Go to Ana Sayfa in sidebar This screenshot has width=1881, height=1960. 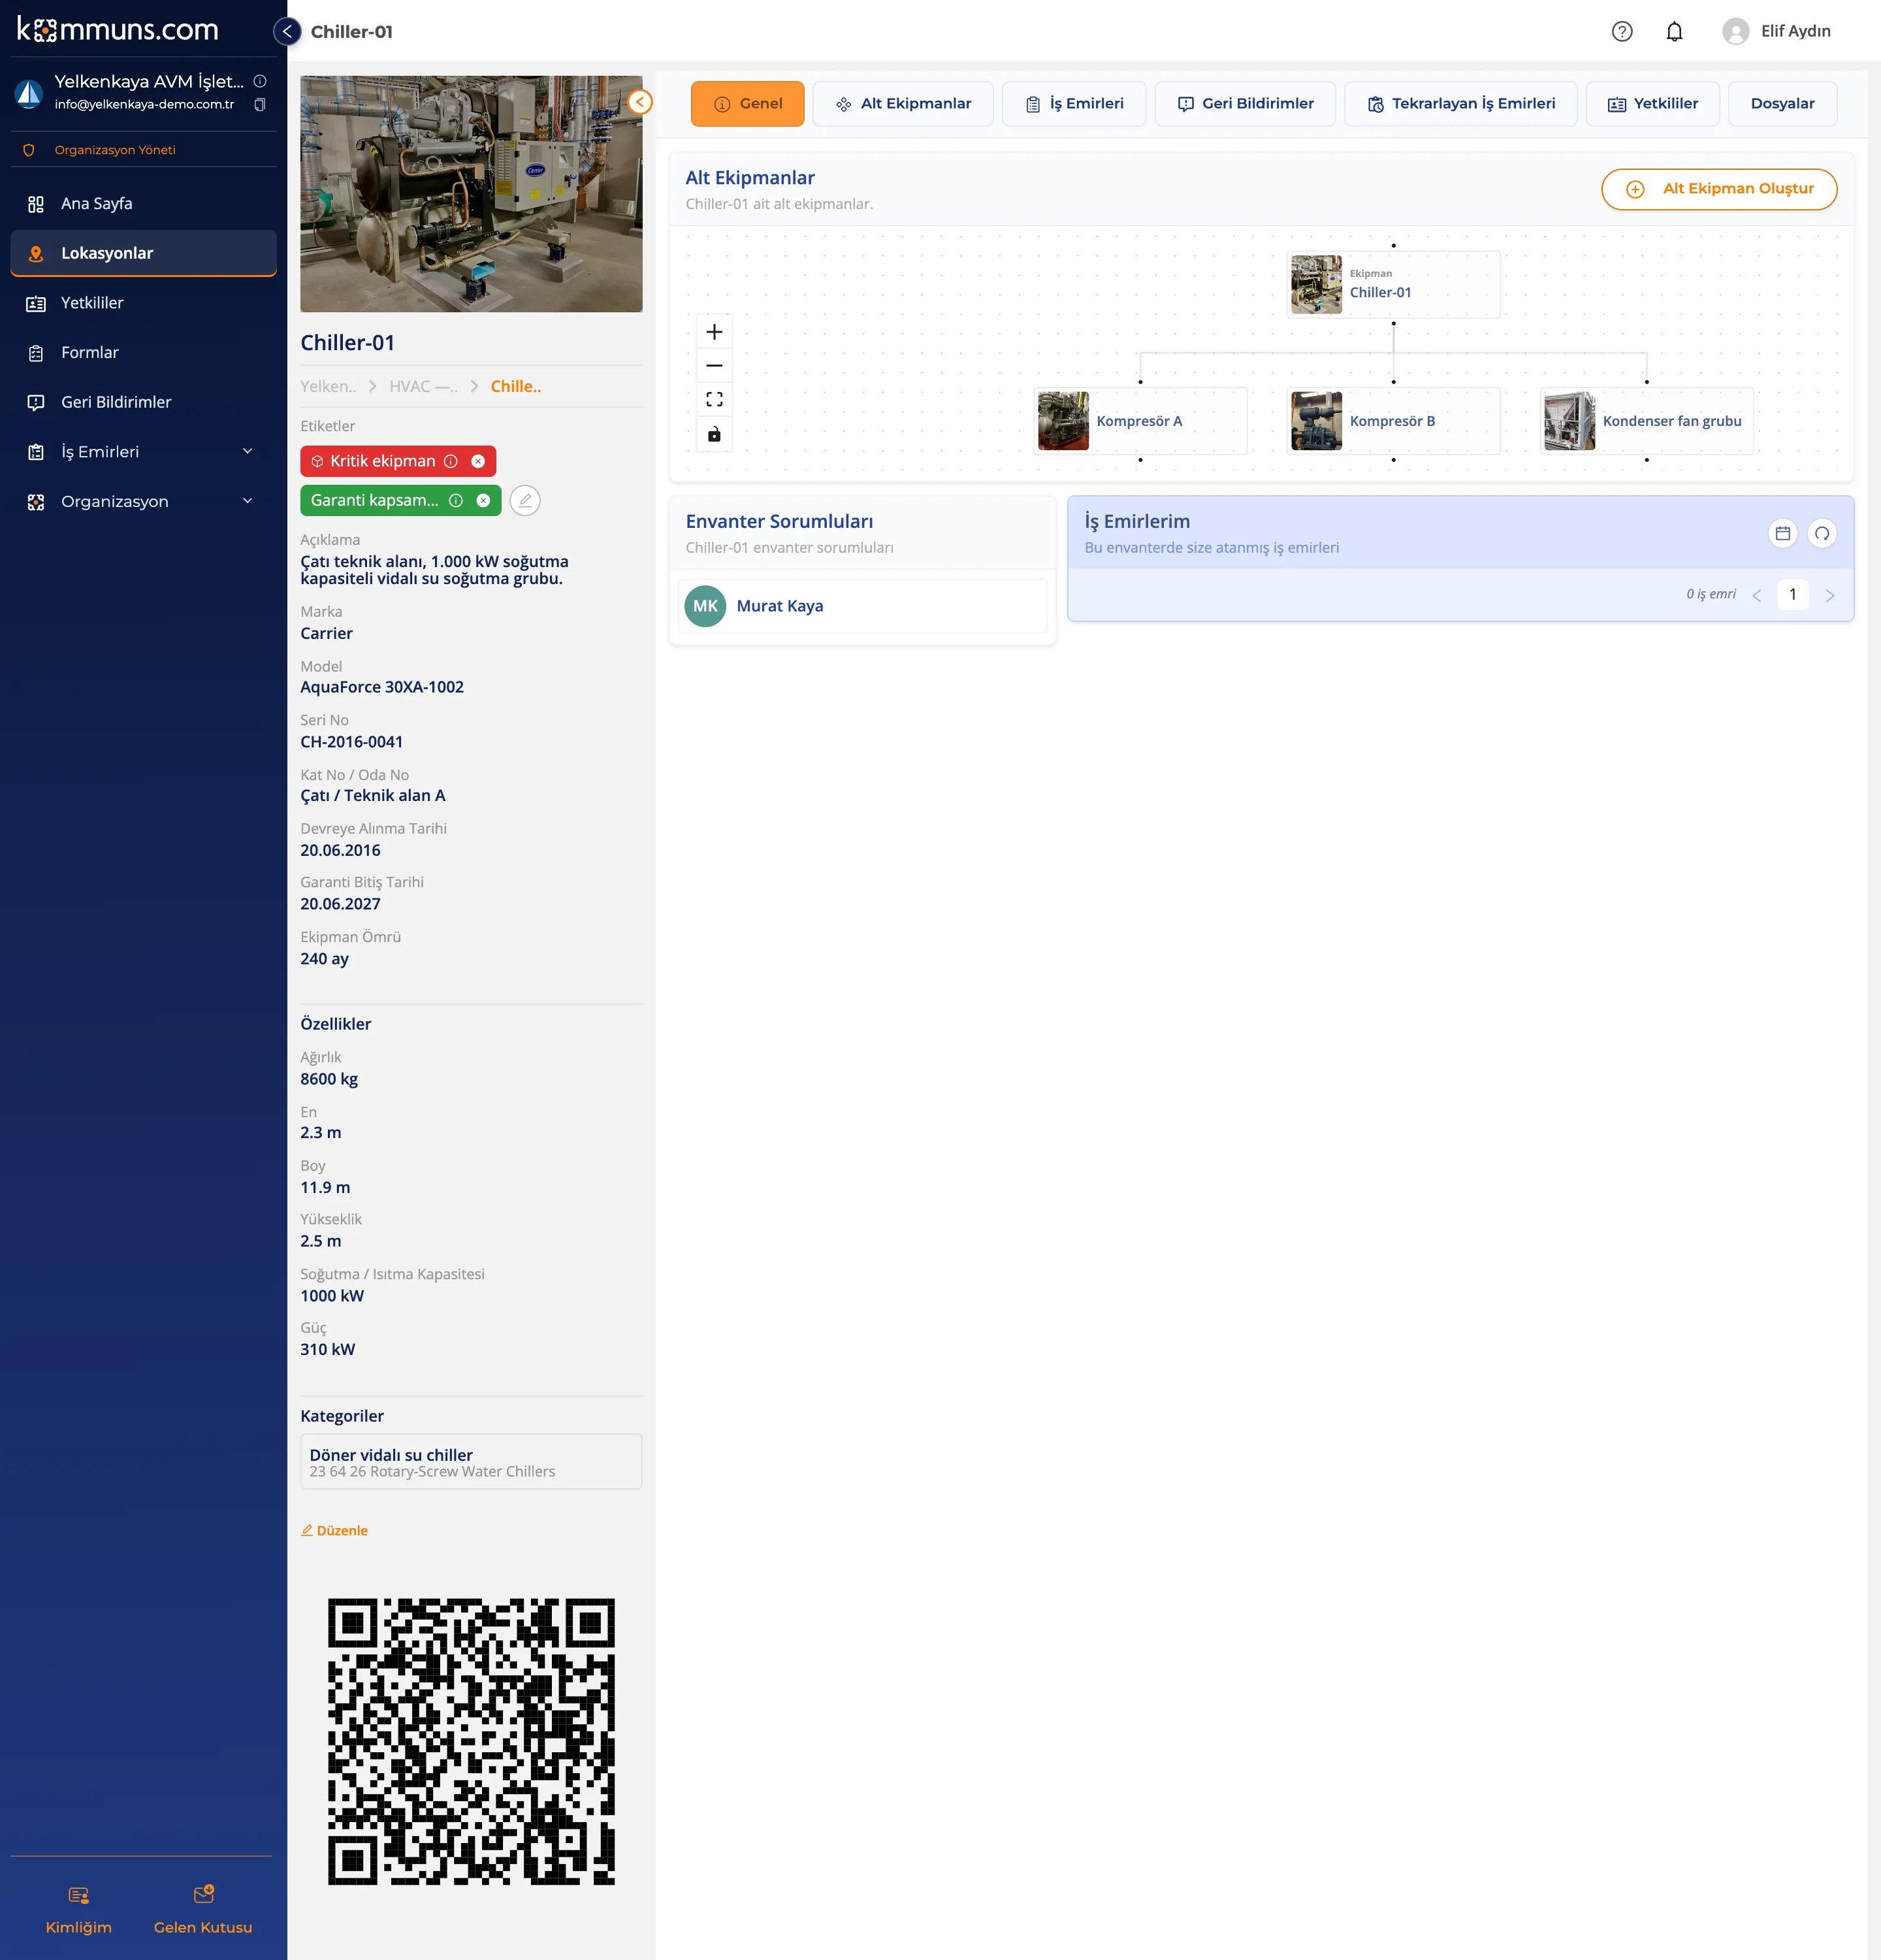coord(143,204)
